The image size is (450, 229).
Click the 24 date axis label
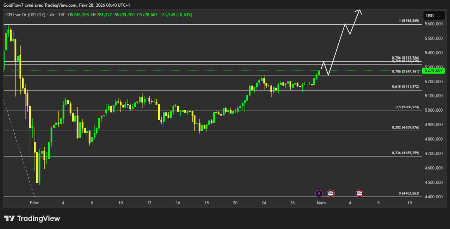click(264, 203)
